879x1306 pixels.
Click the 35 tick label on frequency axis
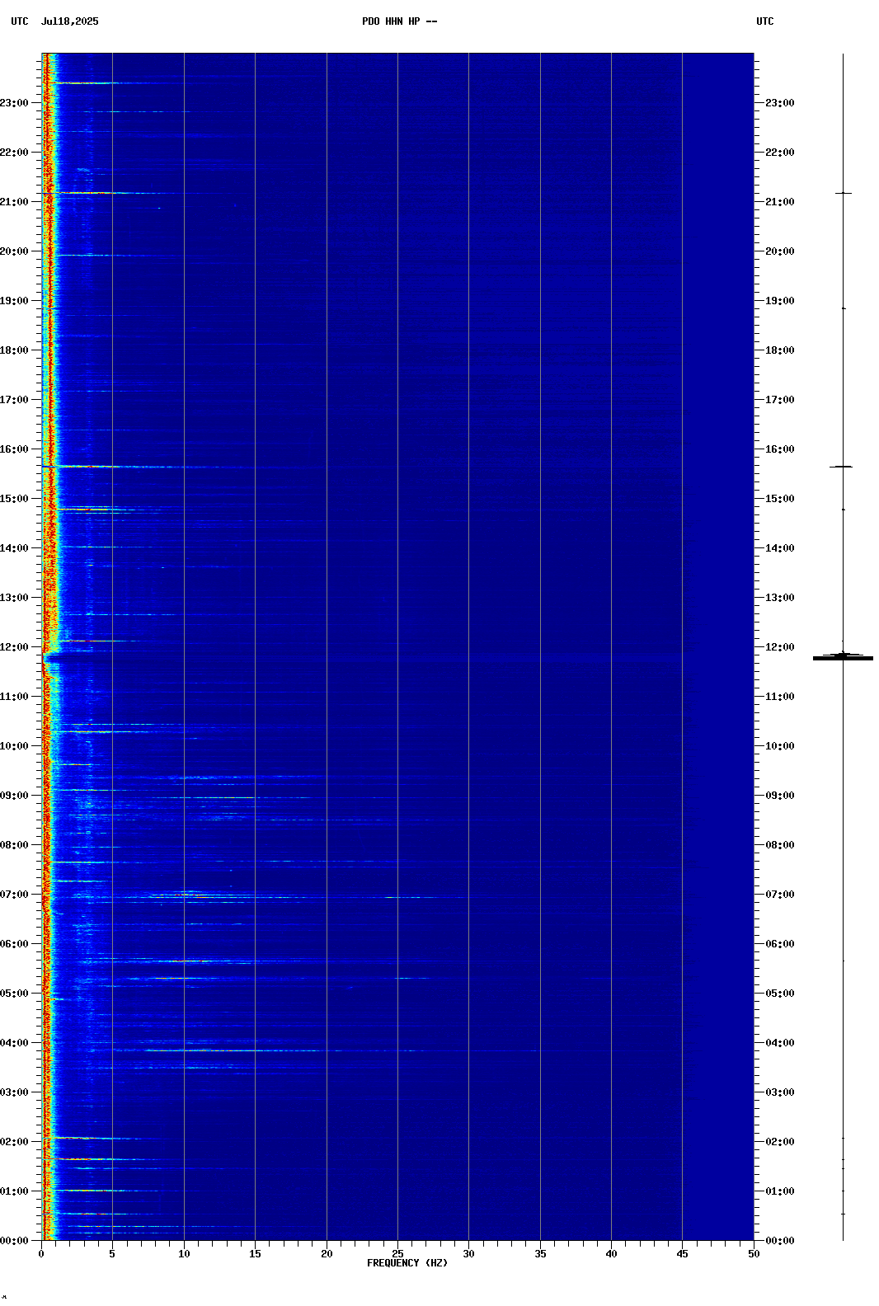click(540, 1254)
